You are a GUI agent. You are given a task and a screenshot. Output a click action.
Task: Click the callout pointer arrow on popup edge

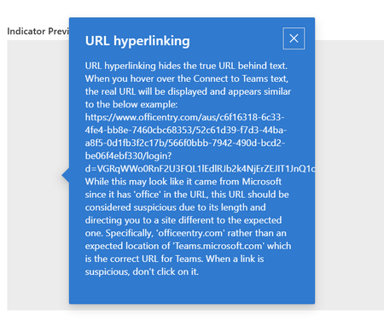click(x=66, y=176)
